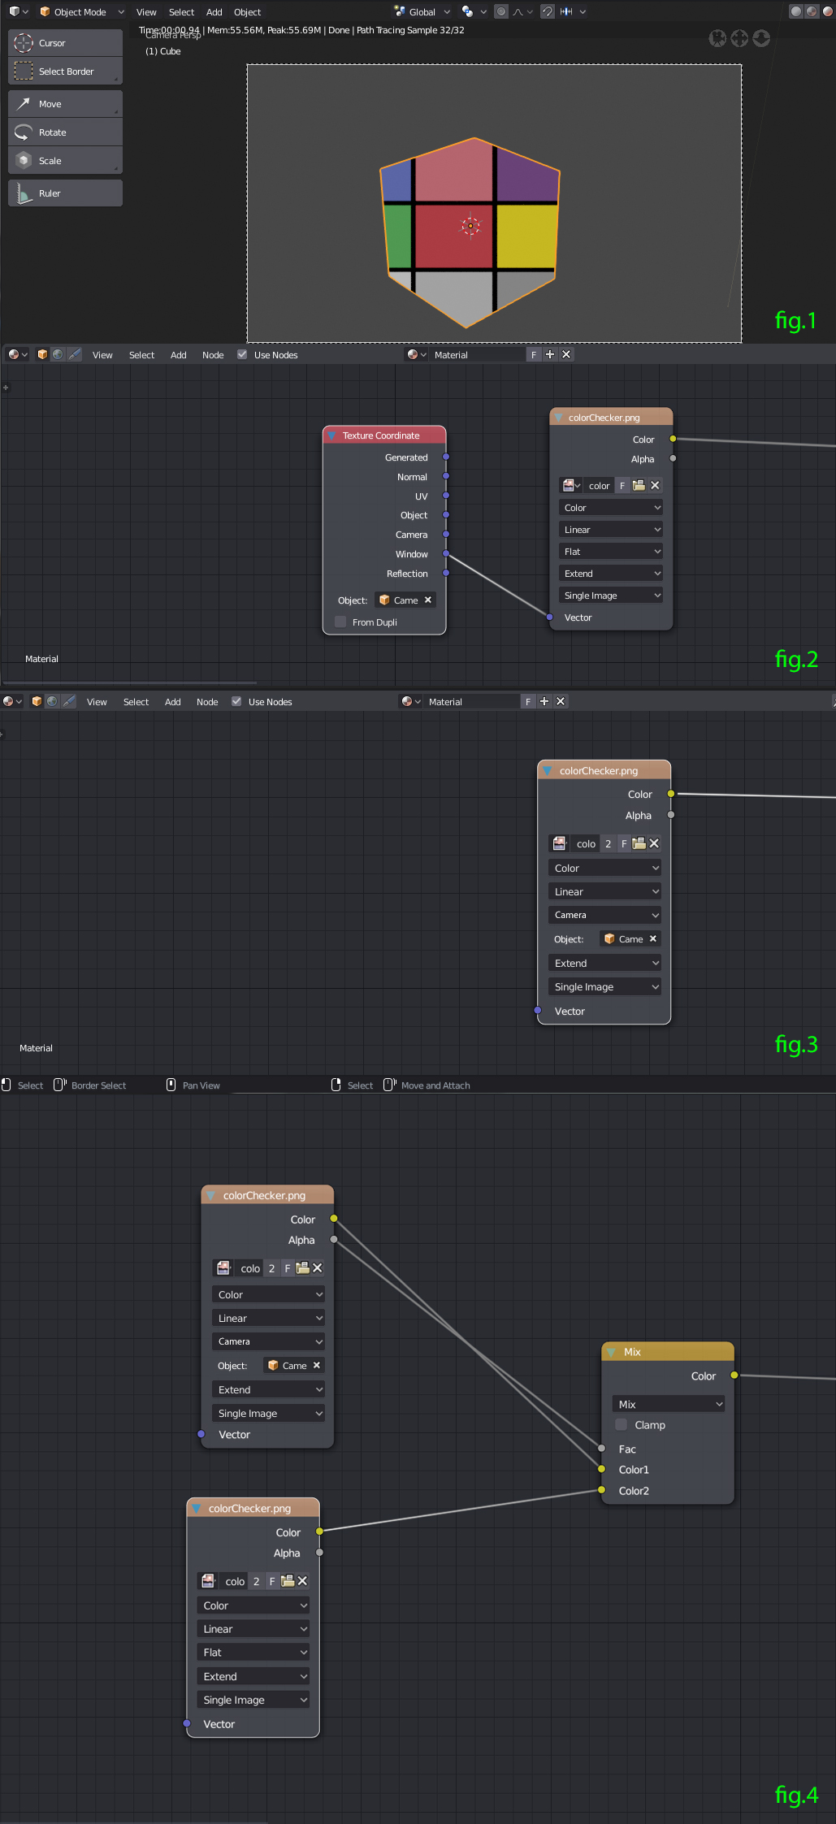Viewport: 836px width, 1824px height.
Task: Open the Object Mode dropdown
Action: pyautogui.click(x=80, y=11)
